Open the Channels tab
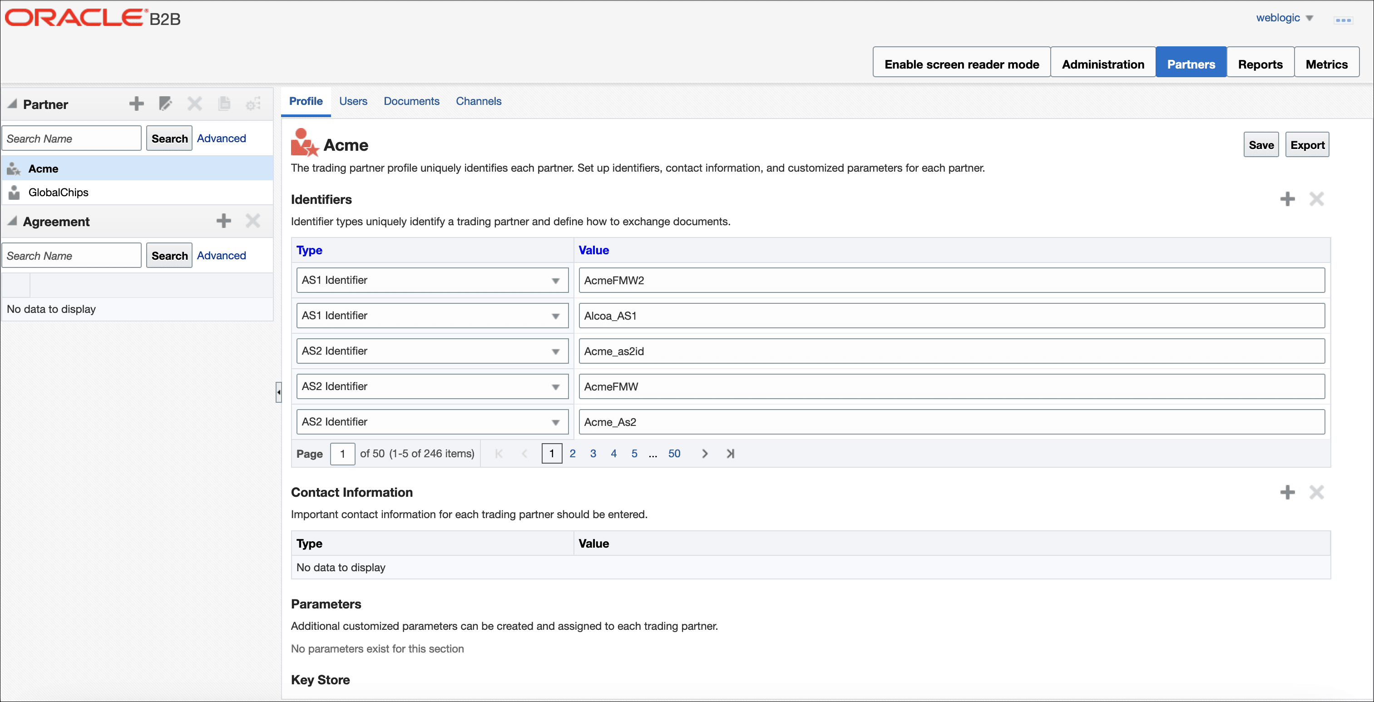The height and width of the screenshot is (702, 1374). tap(479, 101)
